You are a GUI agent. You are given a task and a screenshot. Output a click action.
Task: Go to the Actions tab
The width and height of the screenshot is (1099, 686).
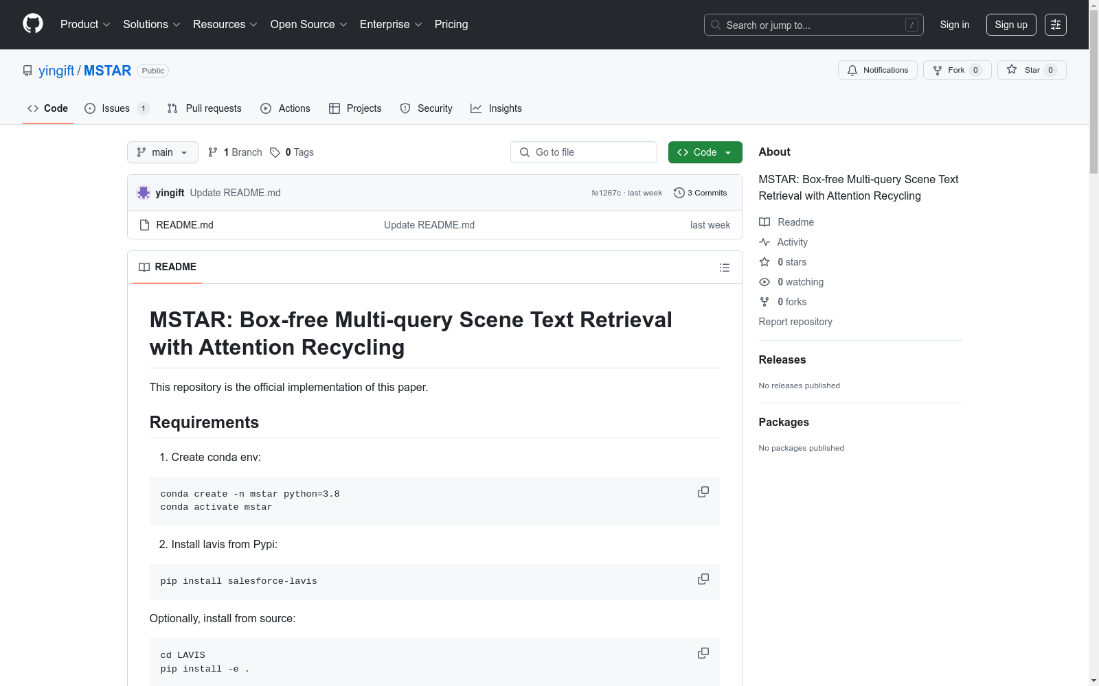click(x=286, y=108)
